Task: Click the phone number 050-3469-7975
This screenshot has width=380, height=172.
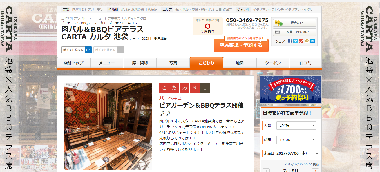Action: [x=247, y=20]
